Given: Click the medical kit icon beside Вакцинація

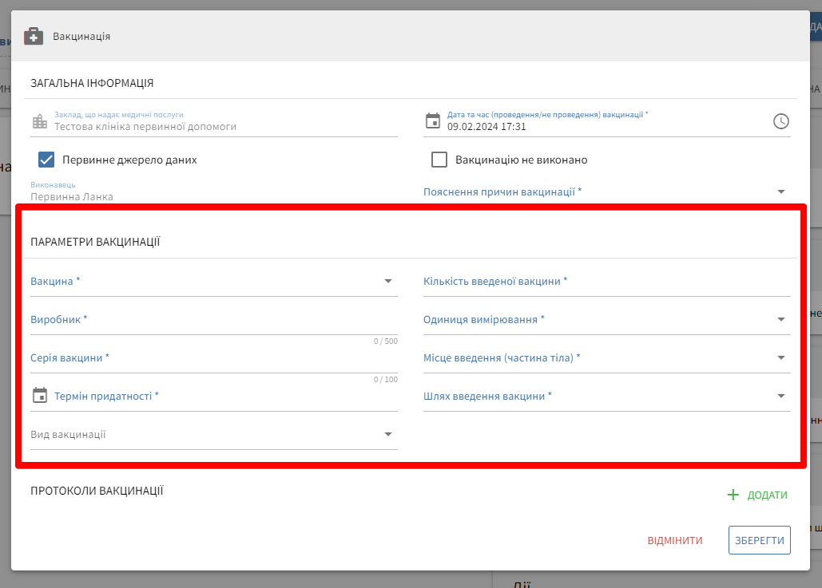Looking at the screenshot, I should tap(33, 36).
